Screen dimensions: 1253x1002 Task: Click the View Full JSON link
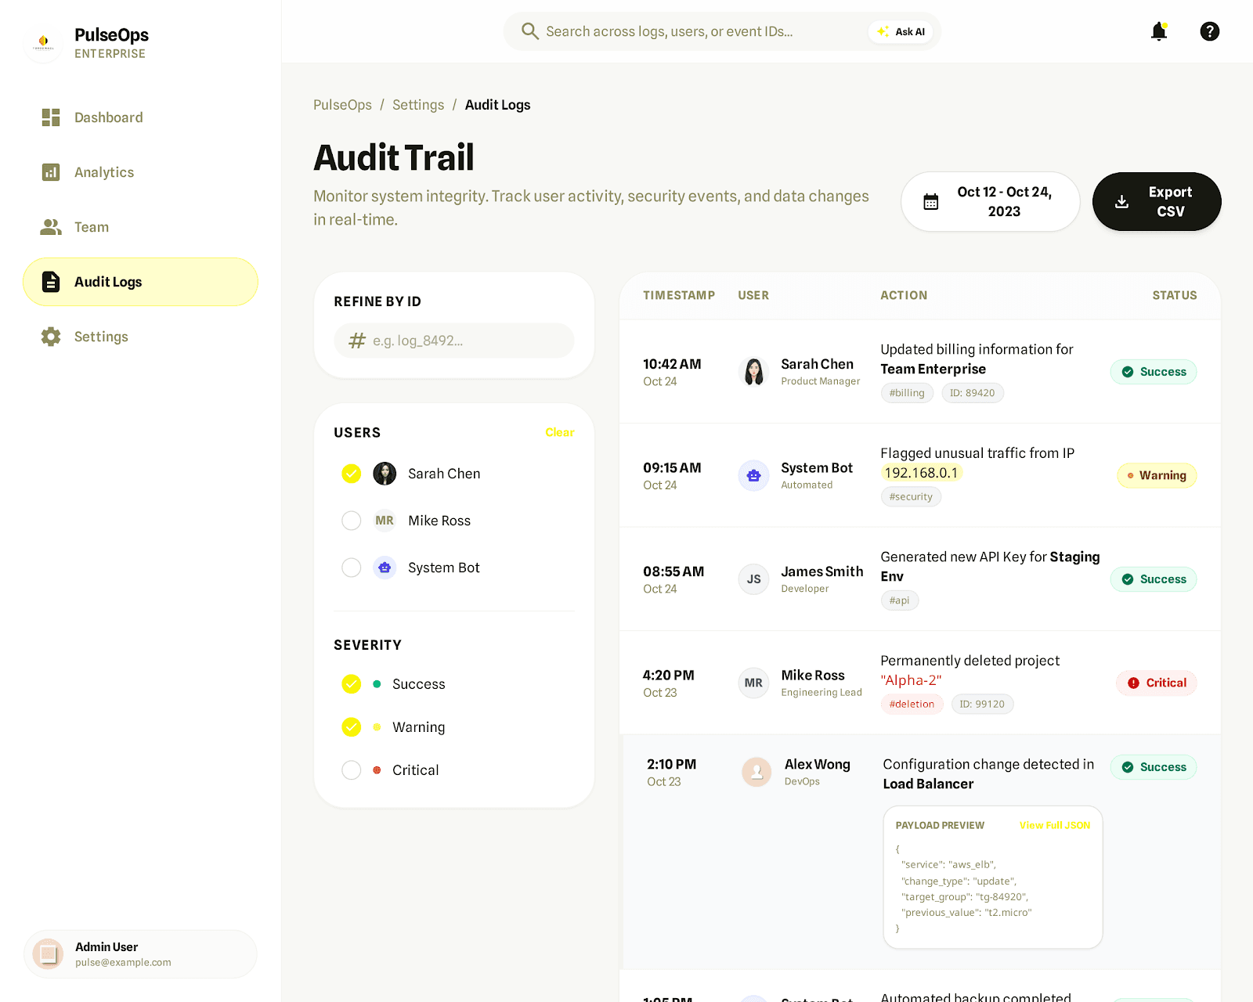[x=1054, y=825]
